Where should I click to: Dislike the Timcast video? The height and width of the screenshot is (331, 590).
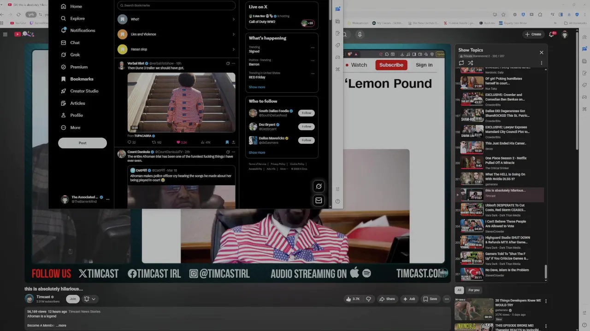(368, 299)
